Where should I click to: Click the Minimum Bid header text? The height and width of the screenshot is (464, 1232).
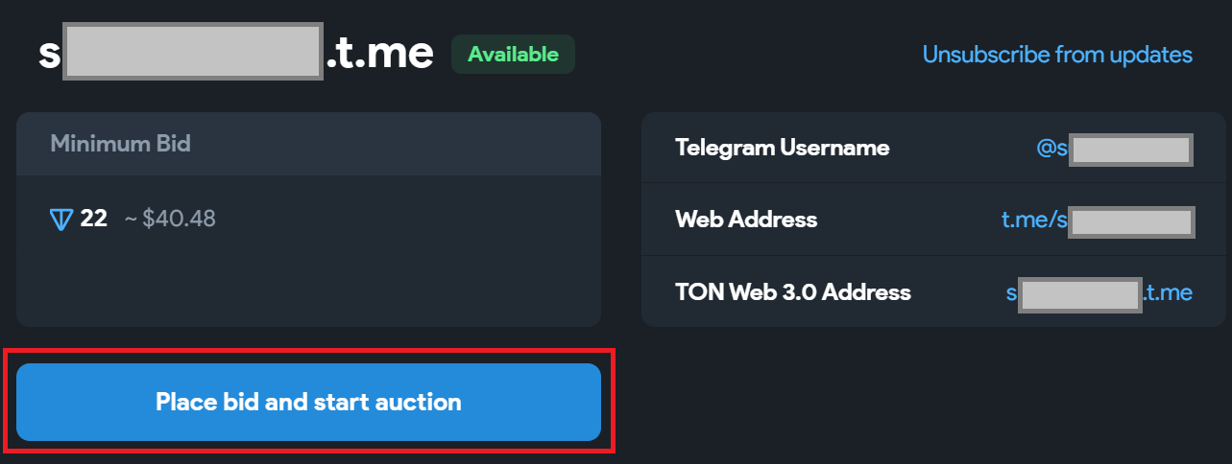pos(120,144)
